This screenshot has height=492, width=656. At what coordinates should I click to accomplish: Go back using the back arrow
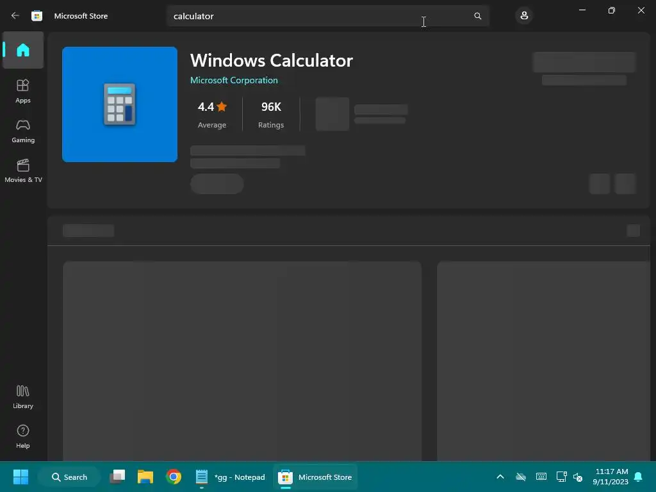tap(15, 16)
